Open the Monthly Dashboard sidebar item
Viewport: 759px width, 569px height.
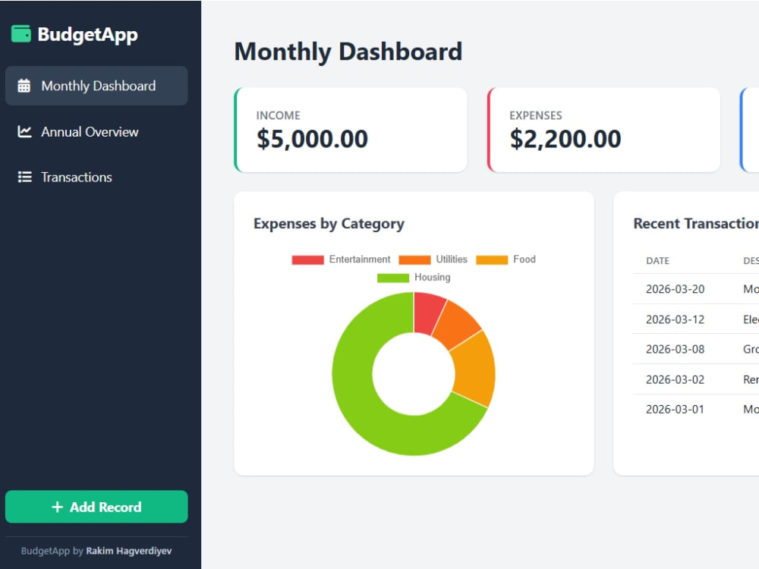point(96,86)
